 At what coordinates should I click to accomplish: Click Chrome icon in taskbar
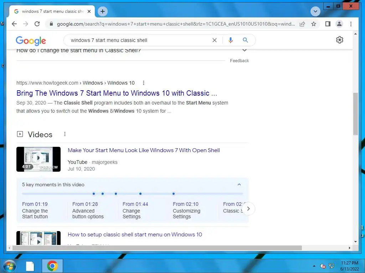52,266
